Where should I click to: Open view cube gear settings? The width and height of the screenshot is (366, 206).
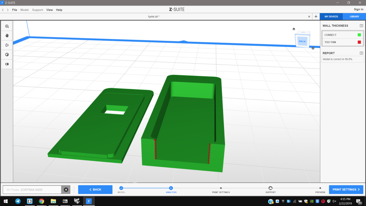coord(313,48)
